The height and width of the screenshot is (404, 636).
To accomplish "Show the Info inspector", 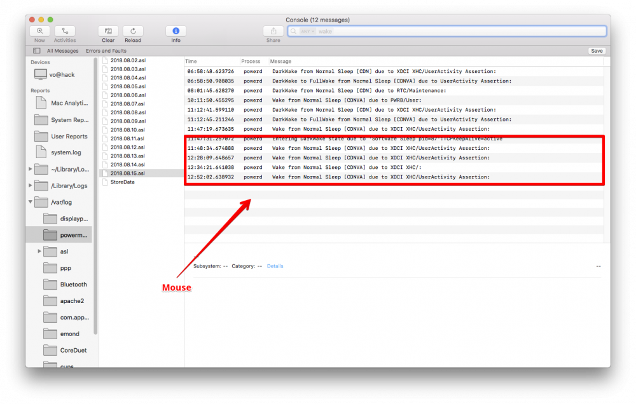I will coord(176,31).
